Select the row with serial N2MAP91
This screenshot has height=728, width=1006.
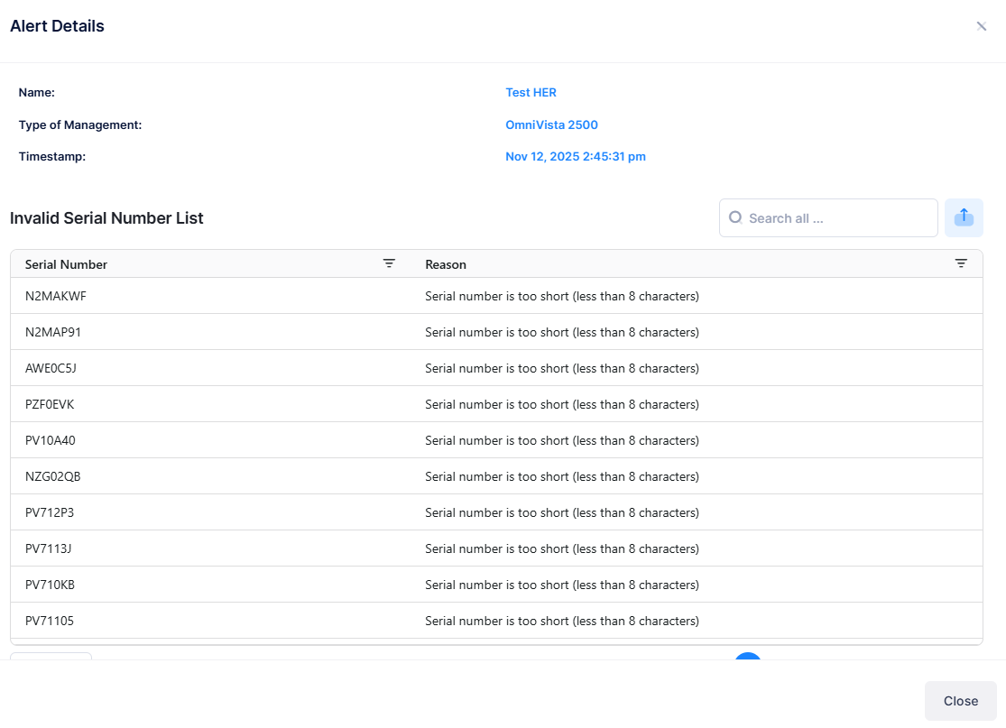53,332
